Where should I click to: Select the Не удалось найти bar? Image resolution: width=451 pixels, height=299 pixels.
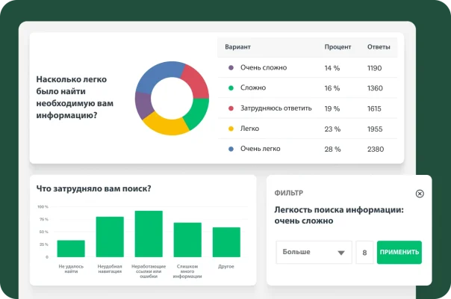[x=71, y=249]
